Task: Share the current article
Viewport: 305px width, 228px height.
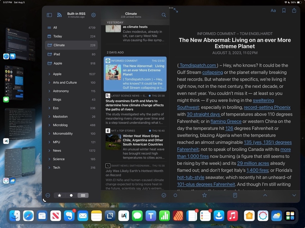Action: [x=294, y=10]
